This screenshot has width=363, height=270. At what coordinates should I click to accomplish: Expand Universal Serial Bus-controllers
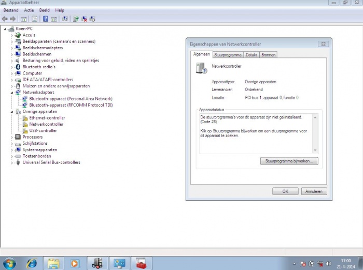pos(12,162)
